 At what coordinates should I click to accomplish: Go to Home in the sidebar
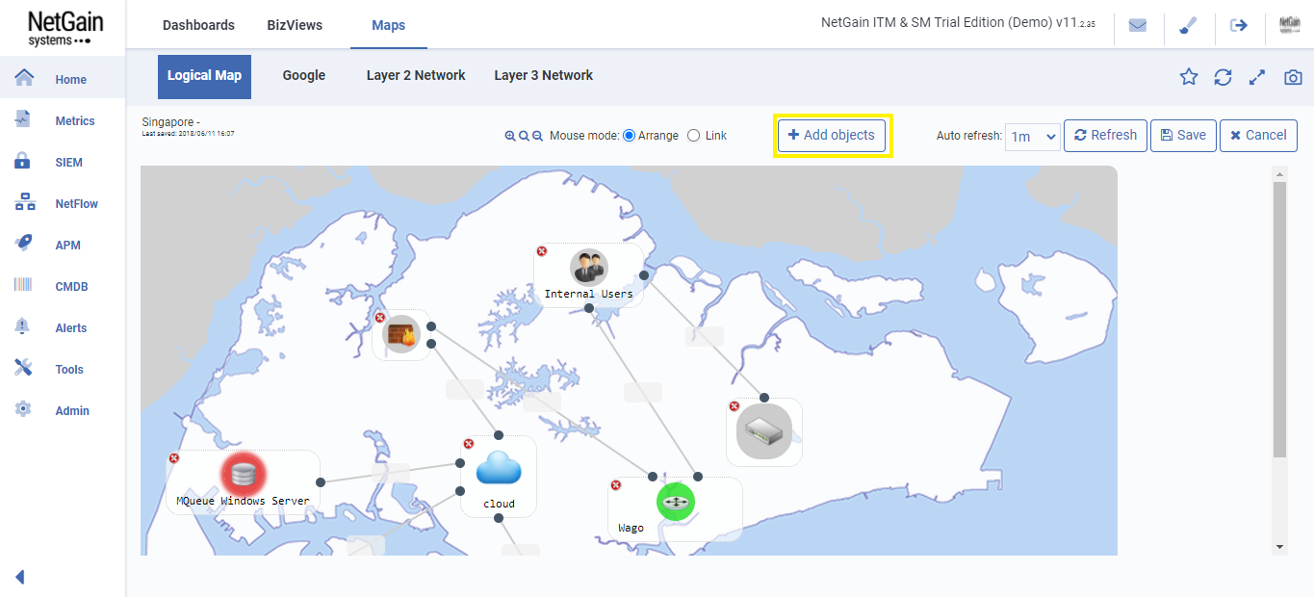(x=63, y=79)
